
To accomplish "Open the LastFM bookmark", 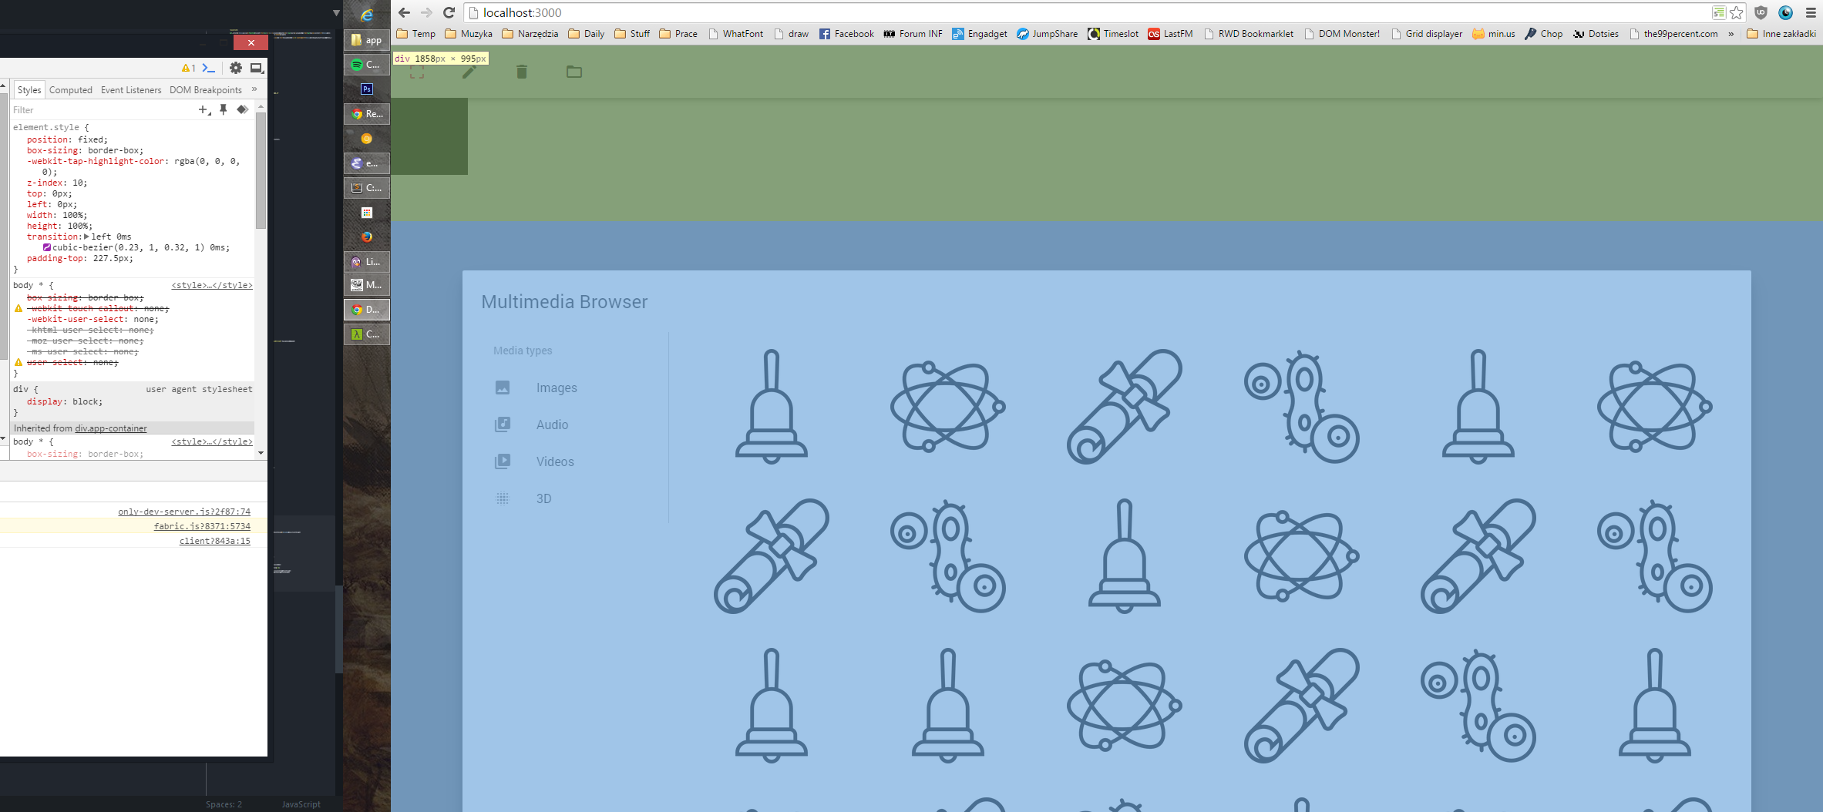I will pos(1170,34).
